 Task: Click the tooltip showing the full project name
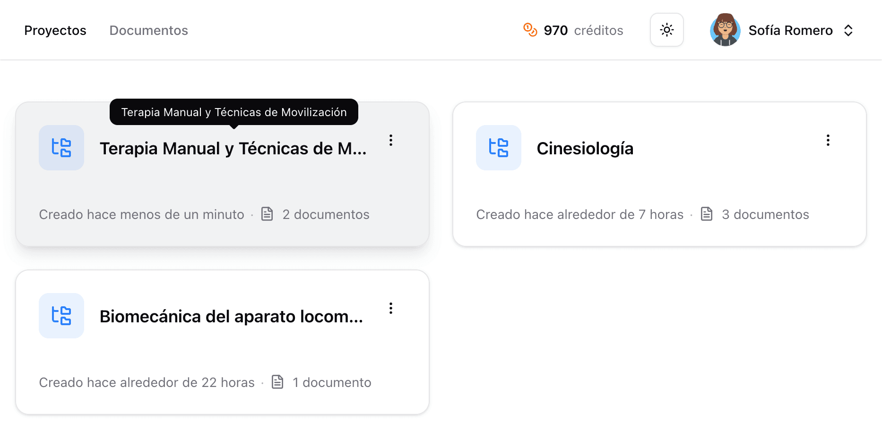point(234,112)
